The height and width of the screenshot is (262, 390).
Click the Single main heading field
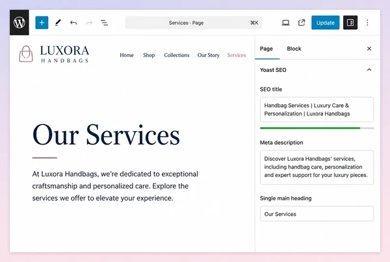tap(317, 213)
